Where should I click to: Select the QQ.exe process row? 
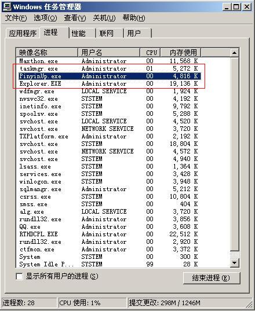point(108,226)
